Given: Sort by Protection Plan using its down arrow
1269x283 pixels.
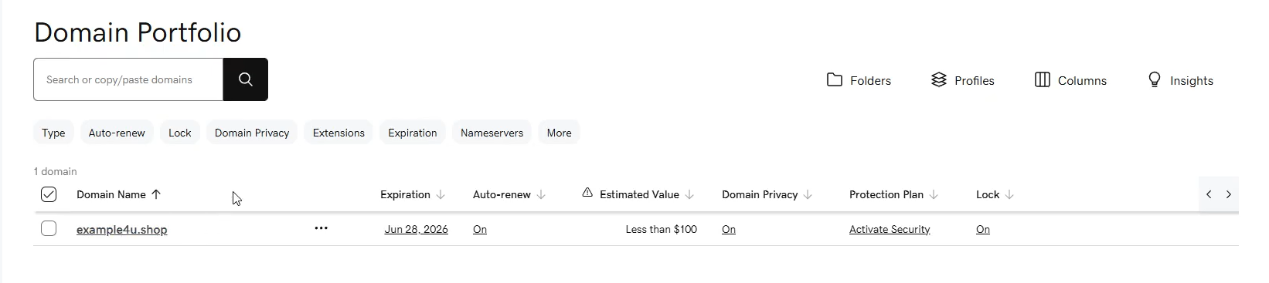Looking at the screenshot, I should (934, 194).
